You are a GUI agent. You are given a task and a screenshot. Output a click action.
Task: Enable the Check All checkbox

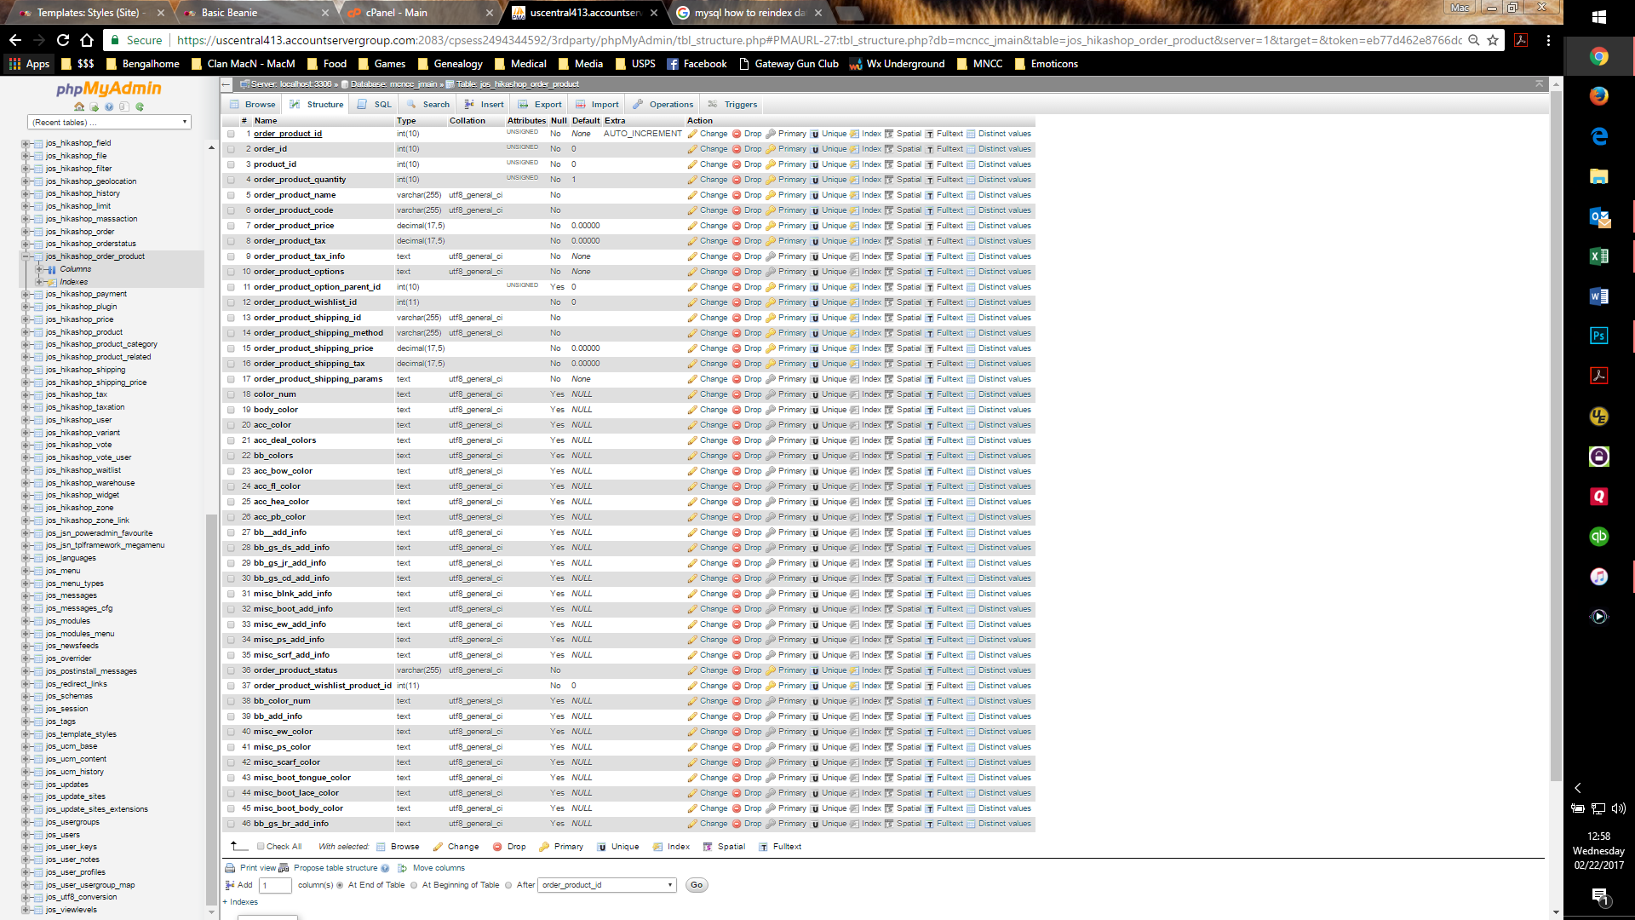261,847
